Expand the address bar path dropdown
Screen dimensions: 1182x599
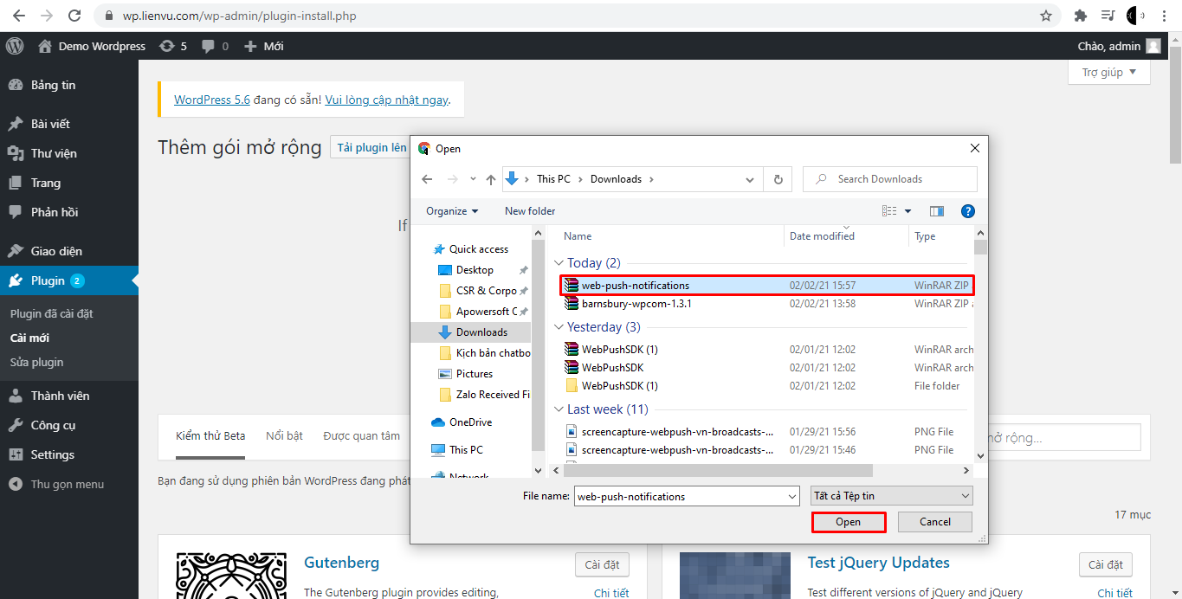[750, 179]
